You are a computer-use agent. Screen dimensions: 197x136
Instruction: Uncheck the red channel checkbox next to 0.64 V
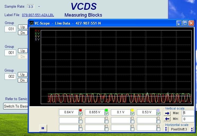80,114
